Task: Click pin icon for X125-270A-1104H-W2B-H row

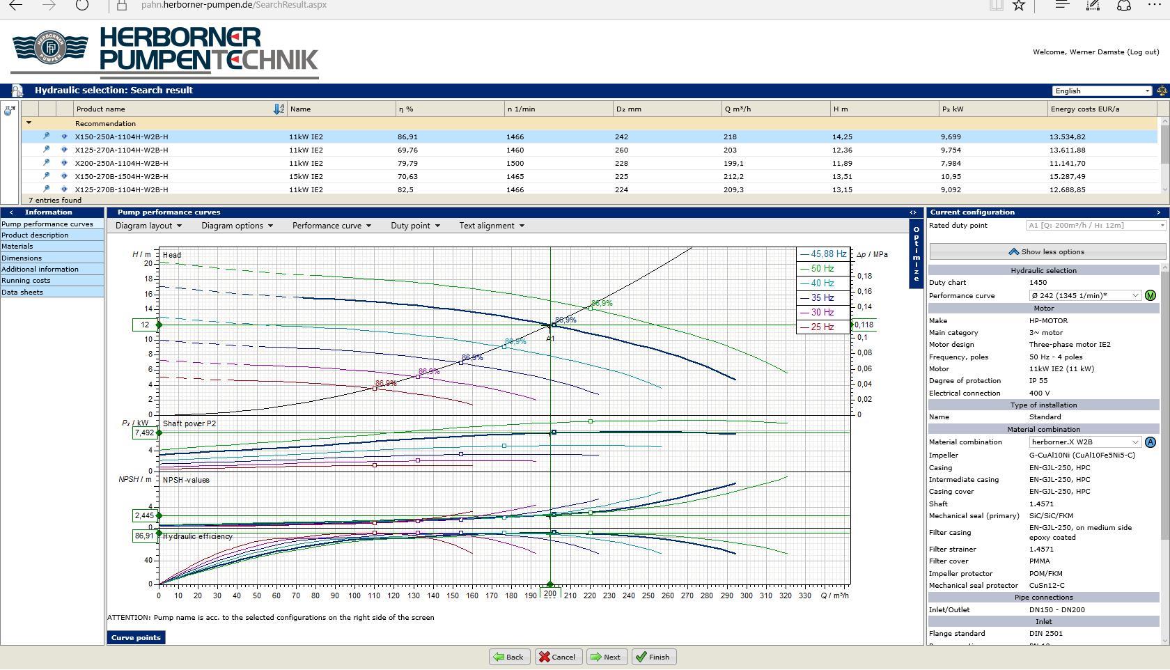Action: (x=47, y=150)
